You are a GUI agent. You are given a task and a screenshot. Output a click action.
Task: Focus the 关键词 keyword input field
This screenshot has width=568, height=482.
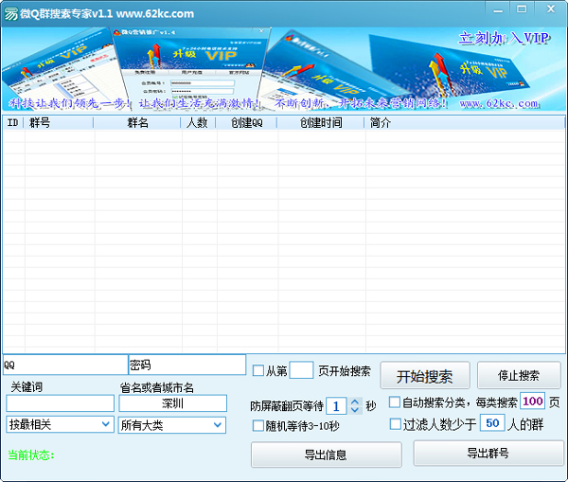pos(60,403)
